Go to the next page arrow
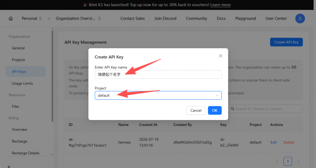This screenshot has width=316, height=168. tap(298, 162)
